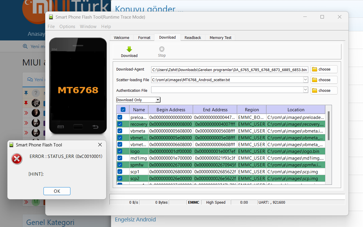This screenshot has width=363, height=227.
Task: Uncheck the md1img row checkbox
Action: coord(120,158)
